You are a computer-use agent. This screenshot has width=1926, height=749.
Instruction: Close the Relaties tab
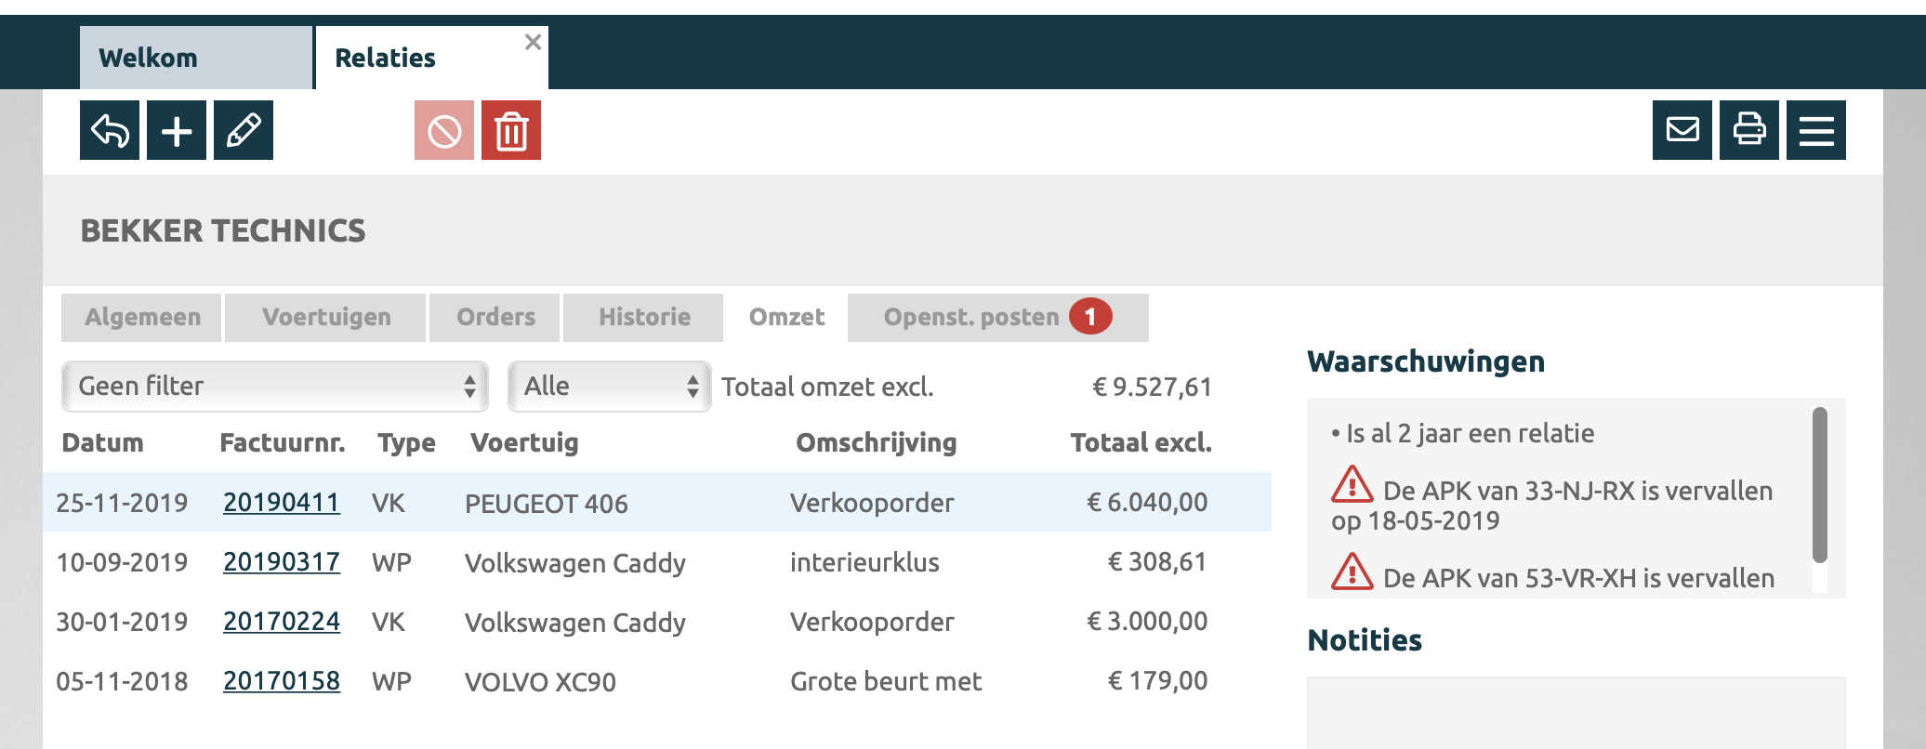point(533,42)
